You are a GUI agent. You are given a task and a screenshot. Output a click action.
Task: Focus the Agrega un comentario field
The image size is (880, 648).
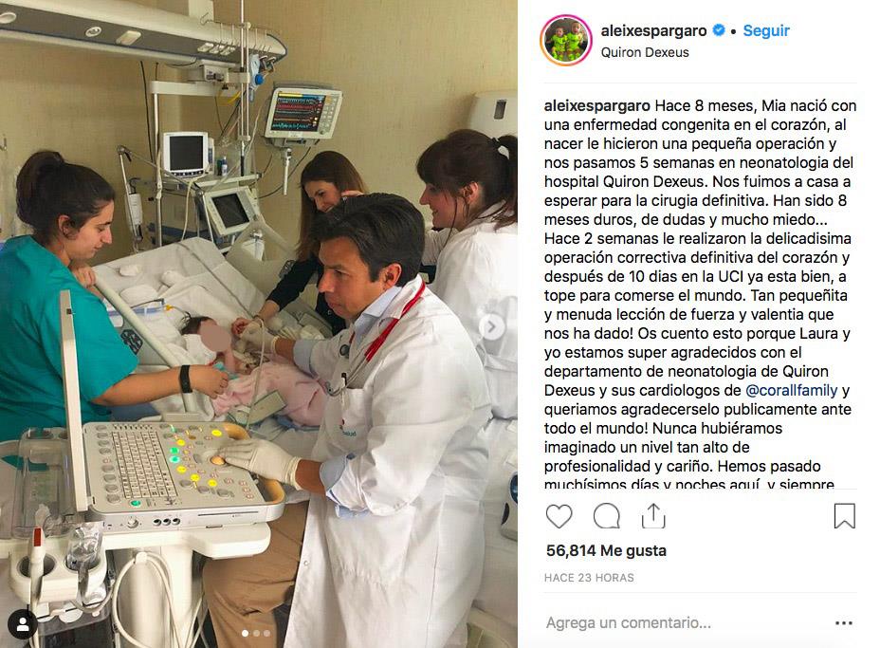[x=687, y=622]
